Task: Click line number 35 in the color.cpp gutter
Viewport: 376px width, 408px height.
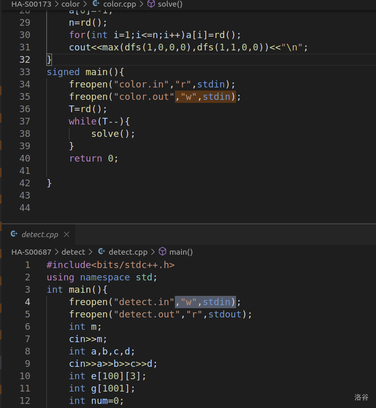Action: pos(25,97)
